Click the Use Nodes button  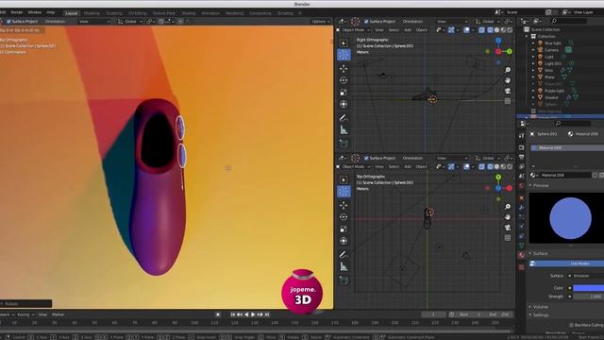click(566, 263)
